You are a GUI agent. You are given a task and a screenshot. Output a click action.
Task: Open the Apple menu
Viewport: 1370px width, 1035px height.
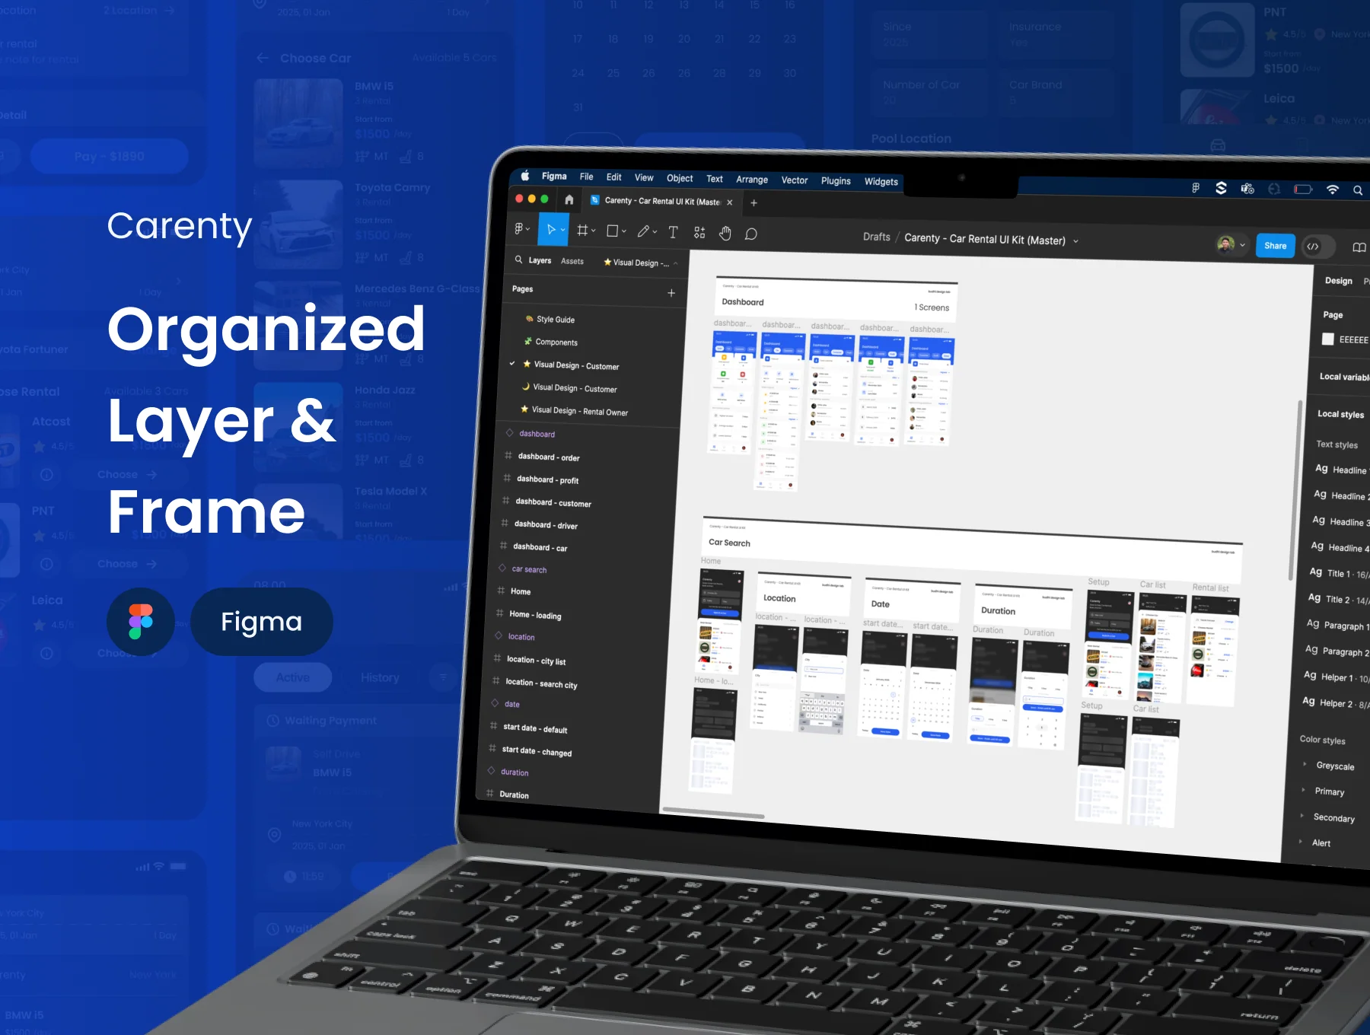point(525,176)
